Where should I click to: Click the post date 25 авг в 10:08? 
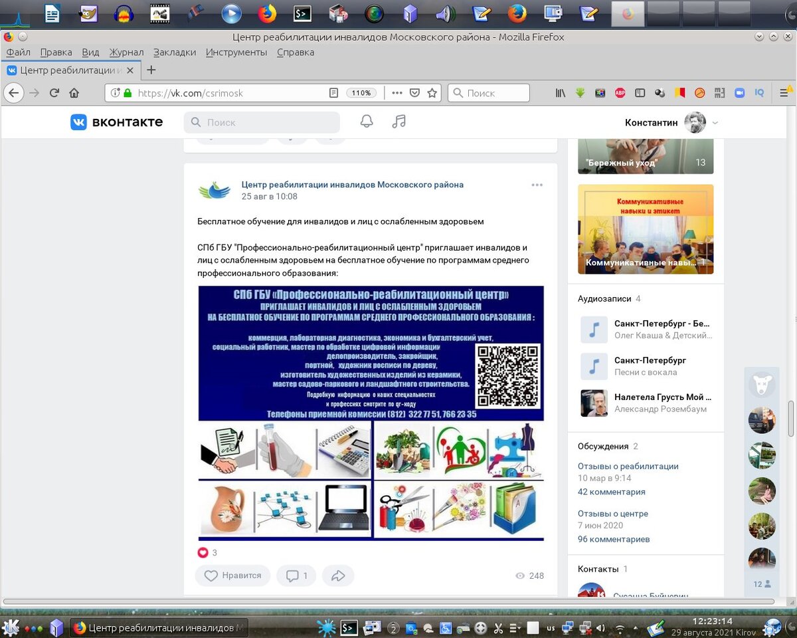pyautogui.click(x=270, y=197)
